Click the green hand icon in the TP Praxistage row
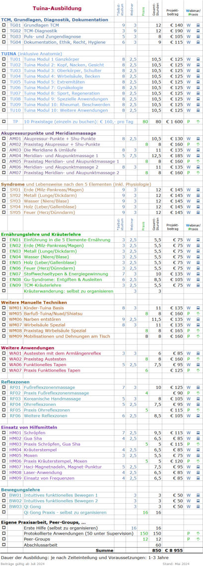 coord(198,122)
